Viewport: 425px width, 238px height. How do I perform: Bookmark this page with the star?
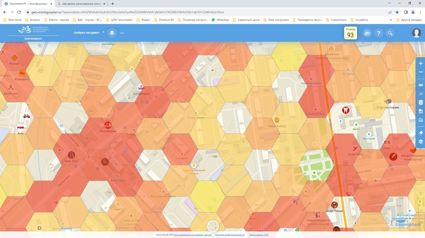coord(397,12)
